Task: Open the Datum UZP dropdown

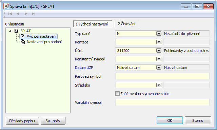Action: [159, 68]
